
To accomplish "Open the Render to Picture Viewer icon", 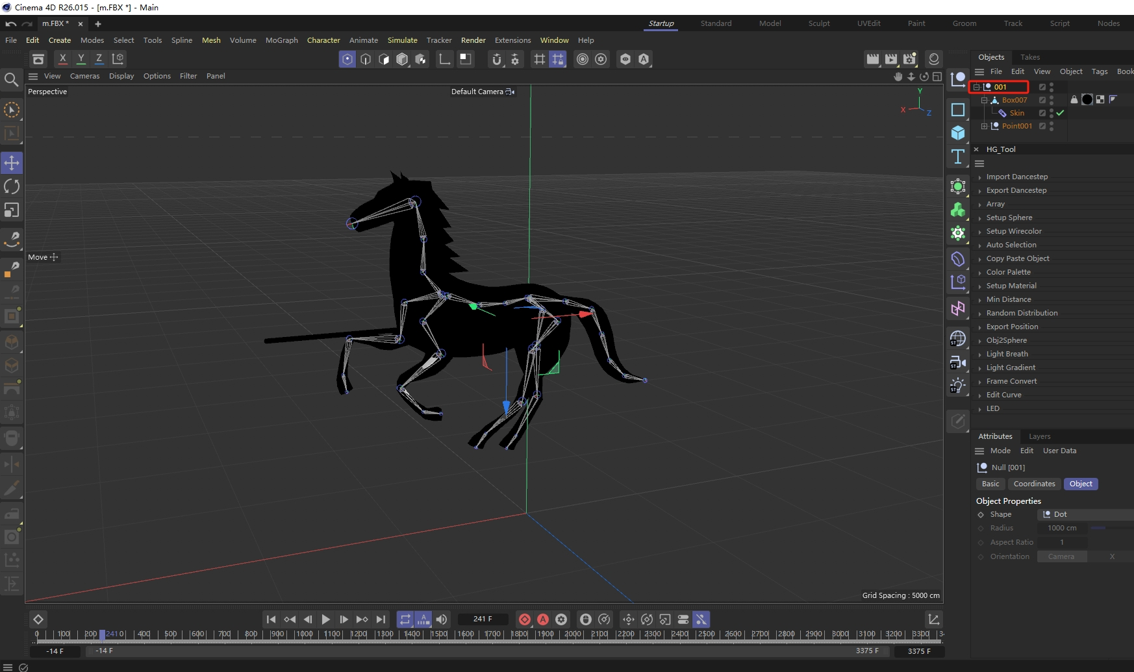I will 891,59.
